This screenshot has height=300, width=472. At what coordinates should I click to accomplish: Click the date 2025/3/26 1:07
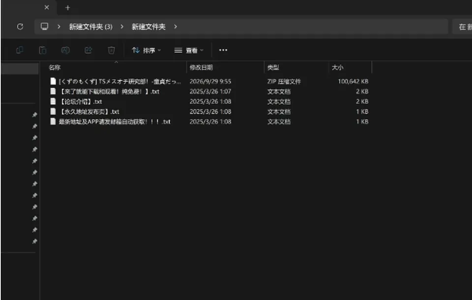pyautogui.click(x=210, y=91)
